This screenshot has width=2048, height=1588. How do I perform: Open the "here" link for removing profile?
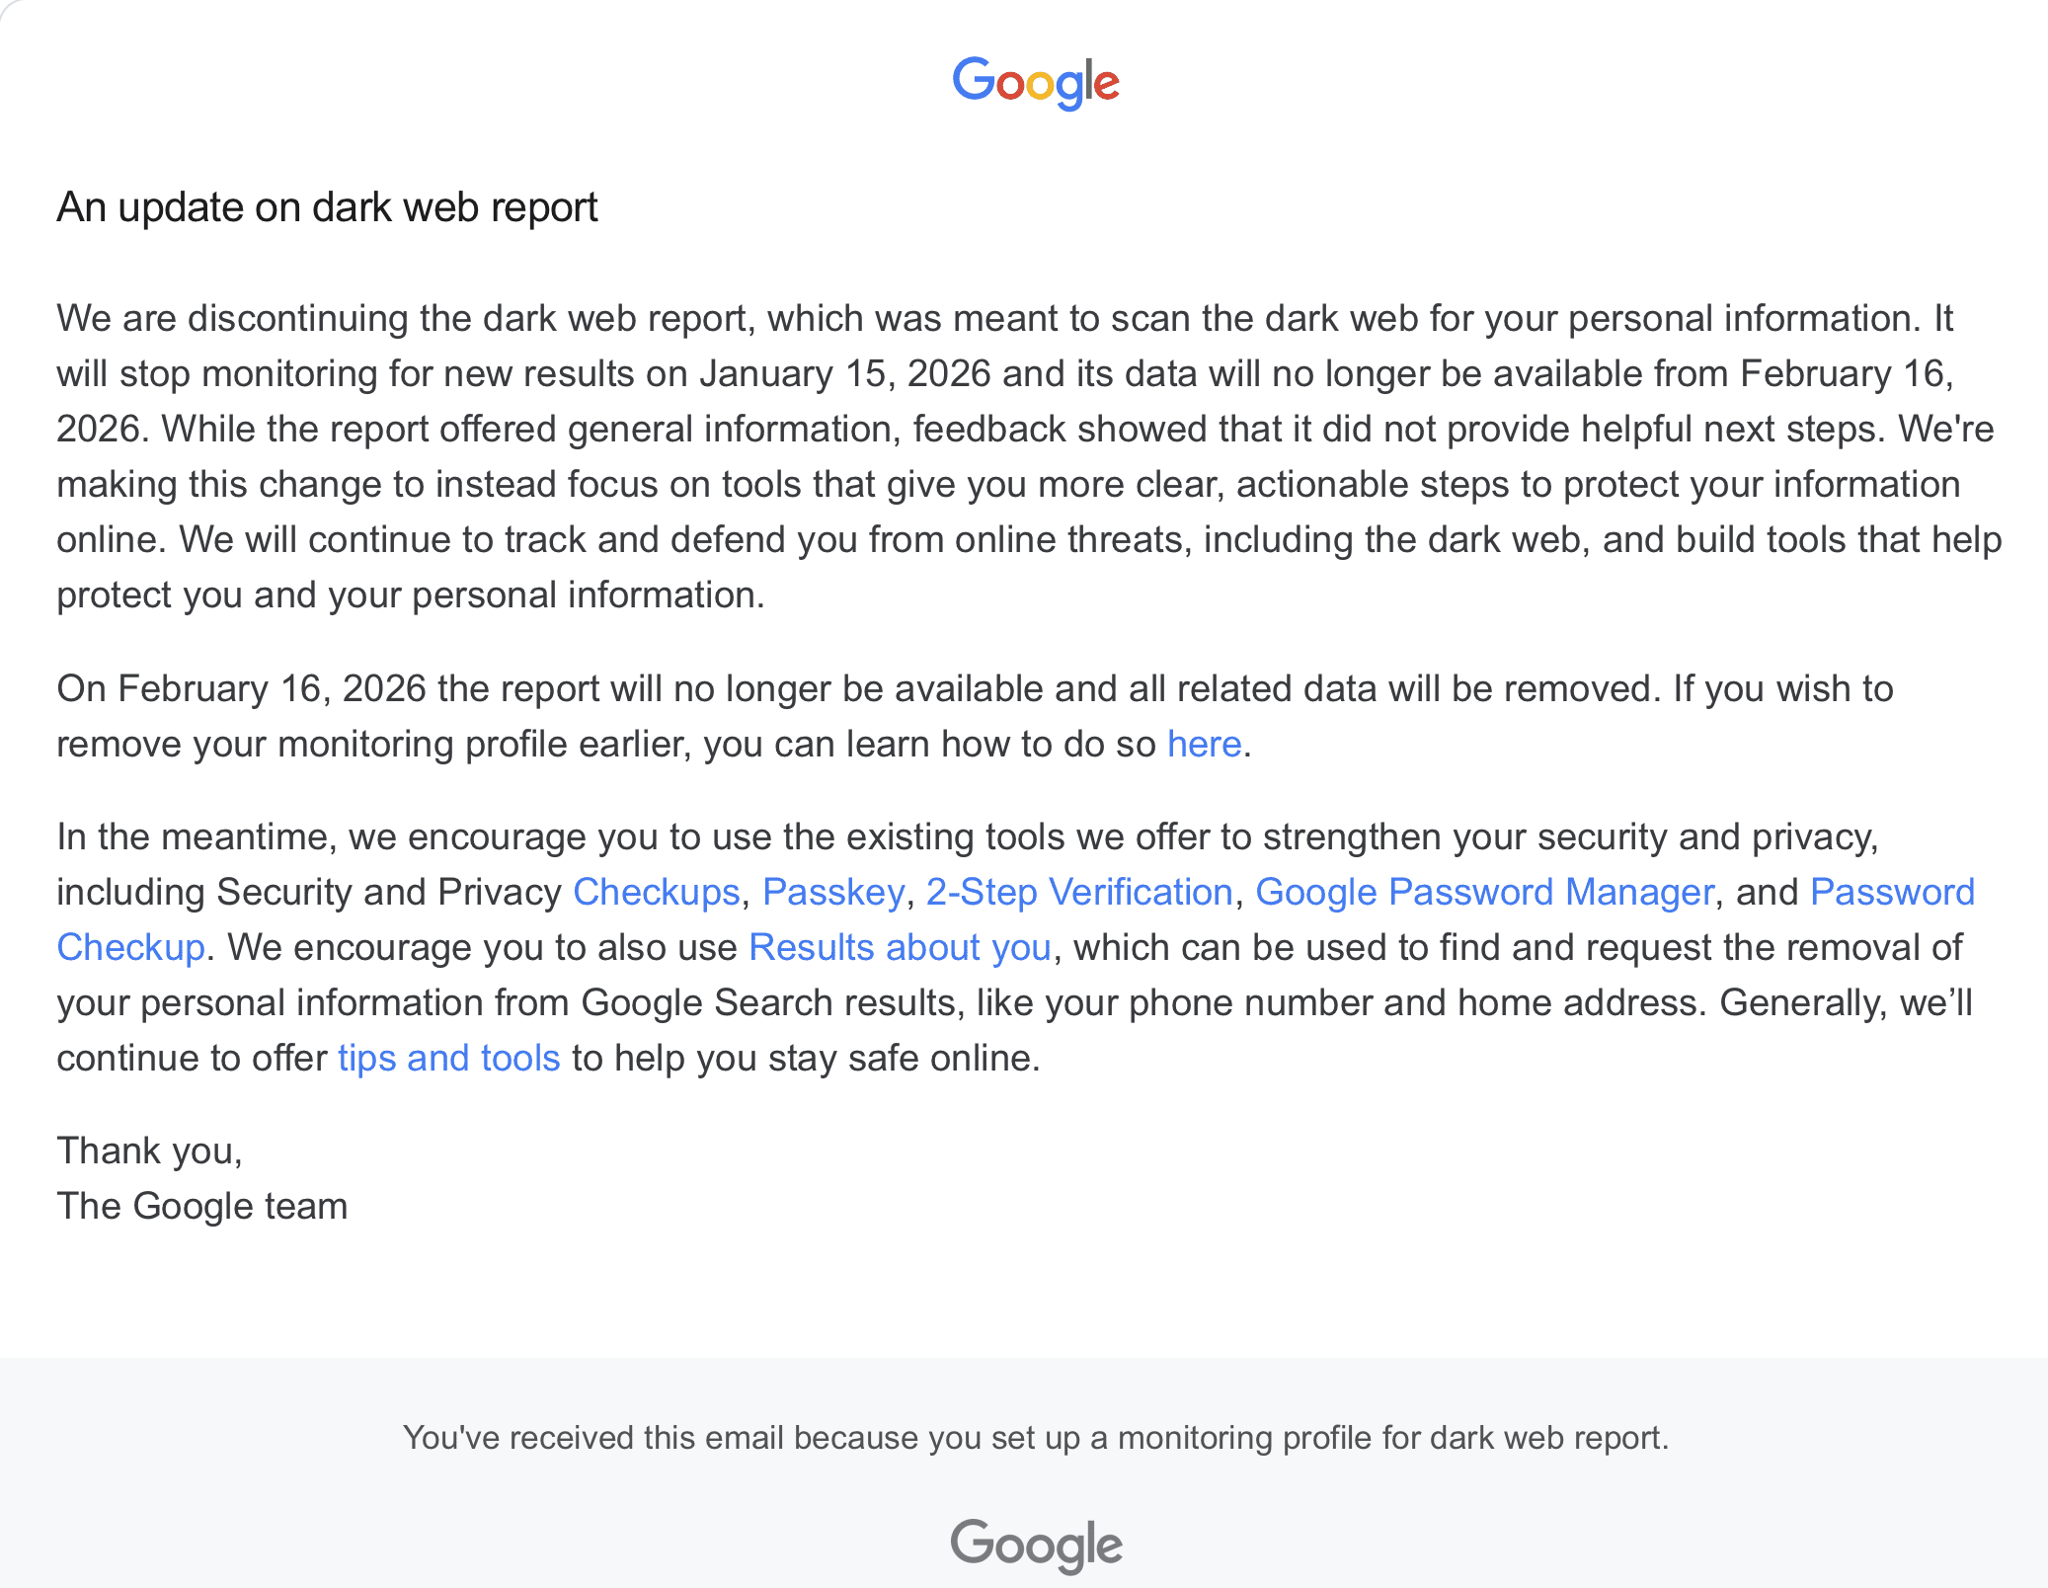tap(1204, 744)
